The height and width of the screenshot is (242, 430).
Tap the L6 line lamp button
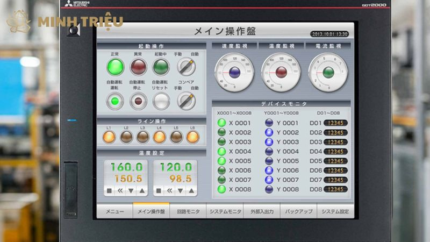[x=192, y=137]
